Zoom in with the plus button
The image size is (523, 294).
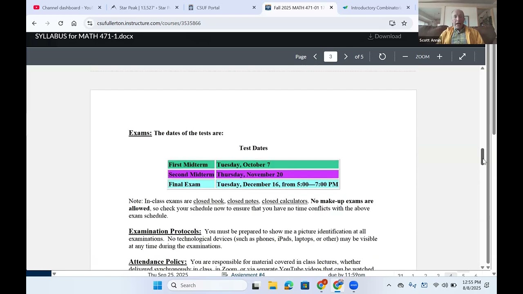coord(440,57)
